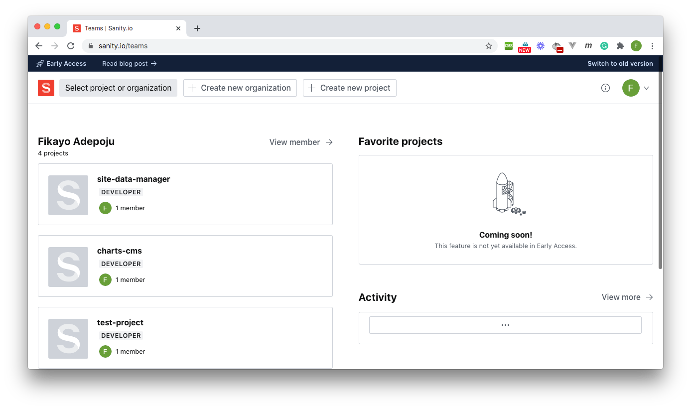Click test-project project logo thumbnail
691x409 pixels.
[68, 339]
